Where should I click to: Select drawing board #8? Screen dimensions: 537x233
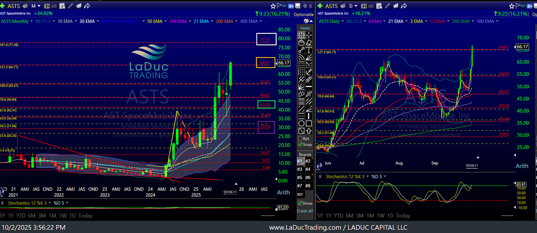[309, 185]
